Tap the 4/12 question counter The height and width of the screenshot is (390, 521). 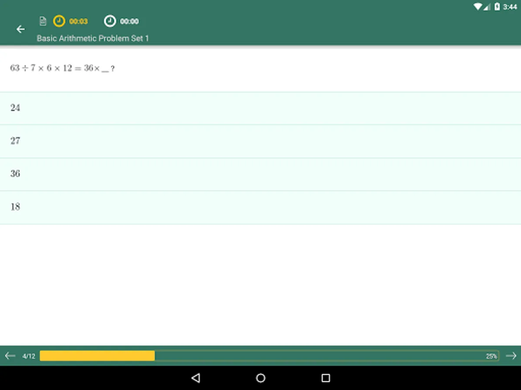point(29,356)
